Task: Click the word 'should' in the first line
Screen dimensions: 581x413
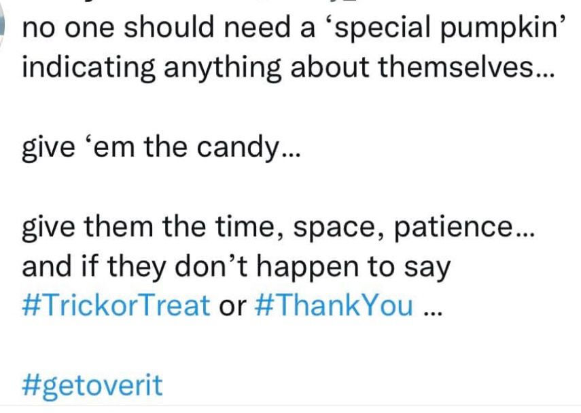Action: click(169, 27)
